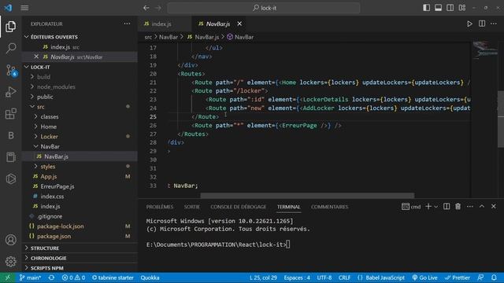Synchronize changes in status bar
The width and height of the screenshot is (504, 283).
pos(51,277)
